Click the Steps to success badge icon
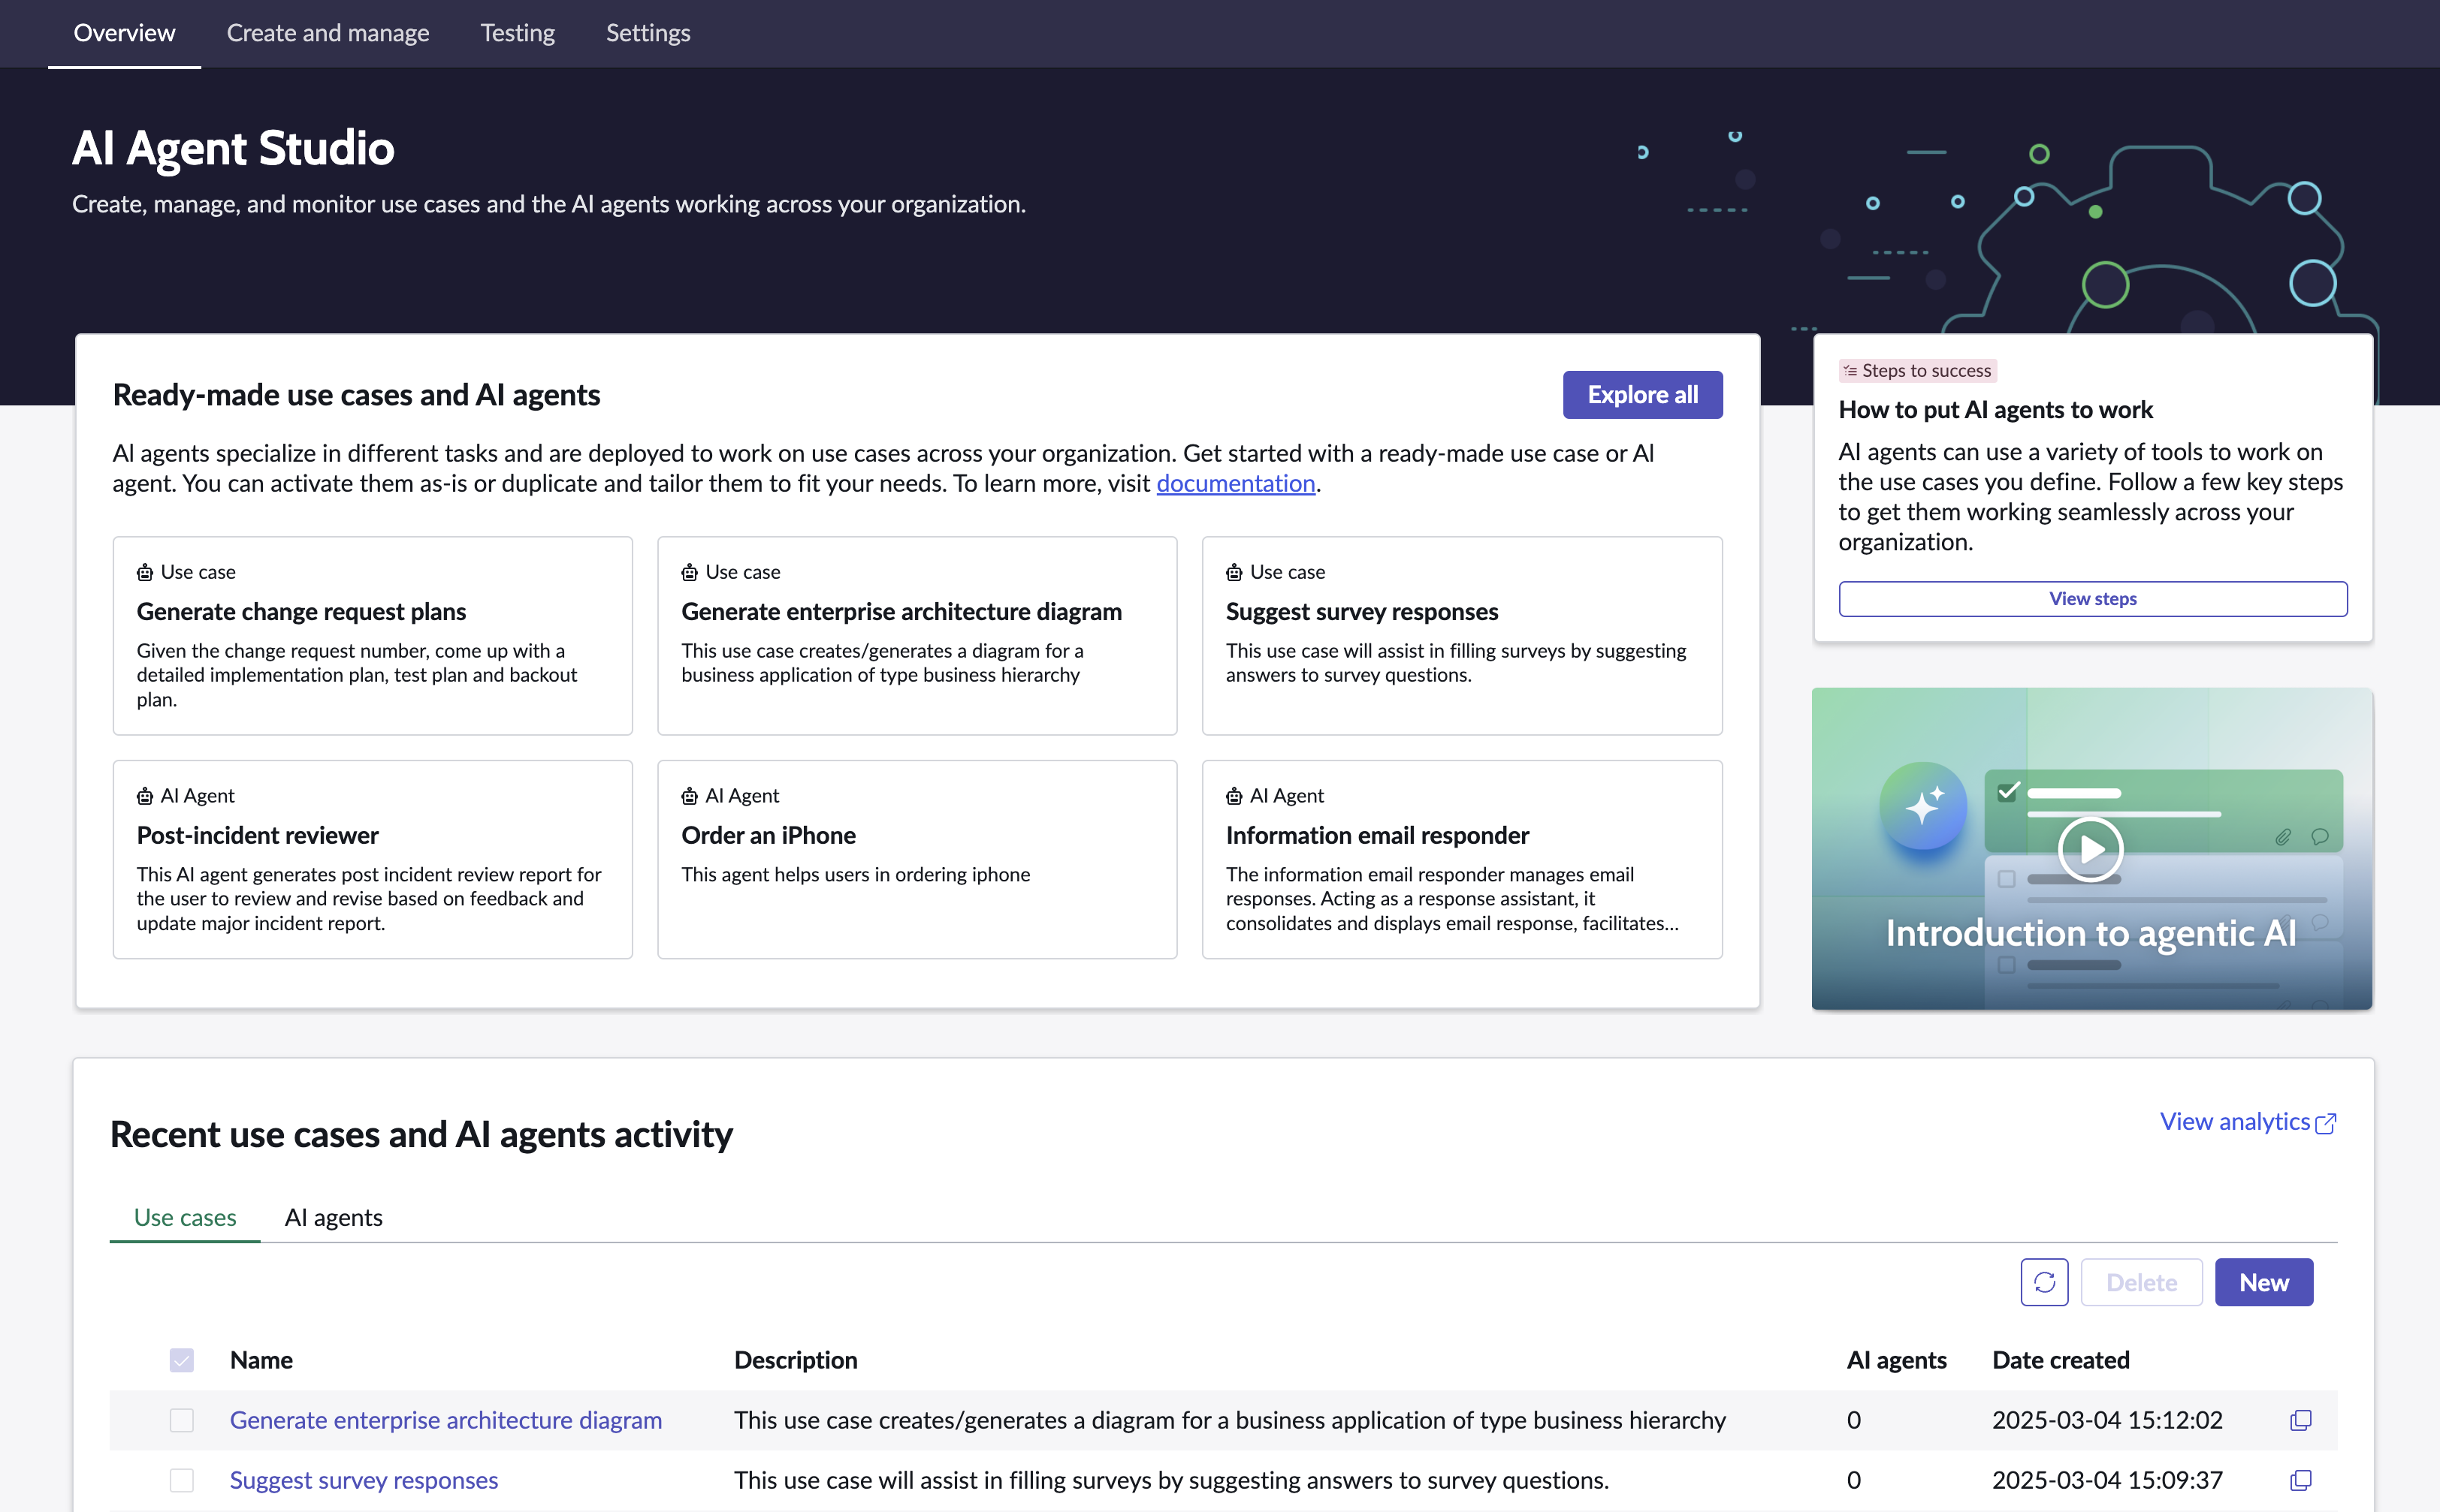The width and height of the screenshot is (2440, 1512). (x=1850, y=371)
